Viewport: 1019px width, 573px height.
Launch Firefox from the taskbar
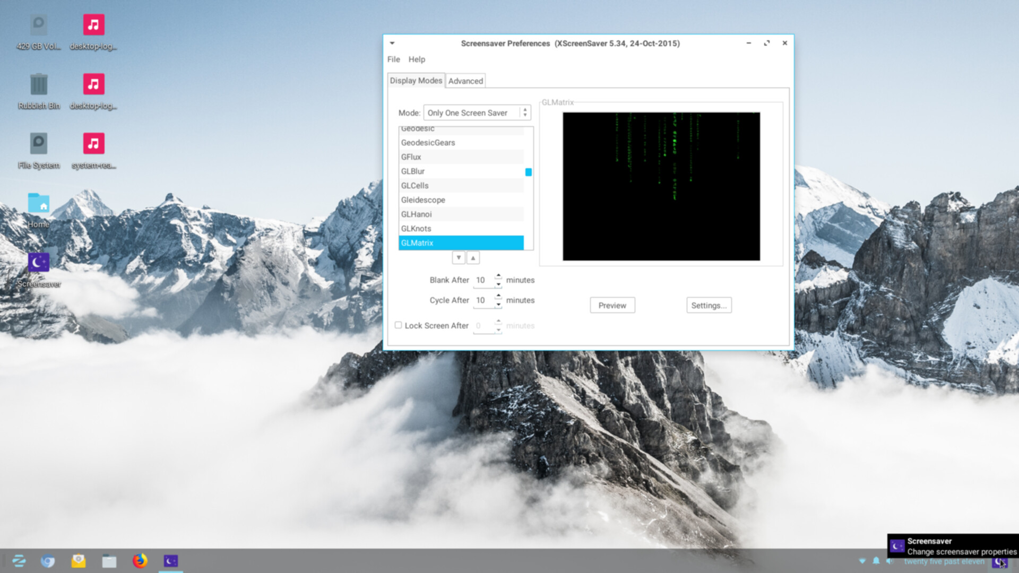pyautogui.click(x=140, y=561)
